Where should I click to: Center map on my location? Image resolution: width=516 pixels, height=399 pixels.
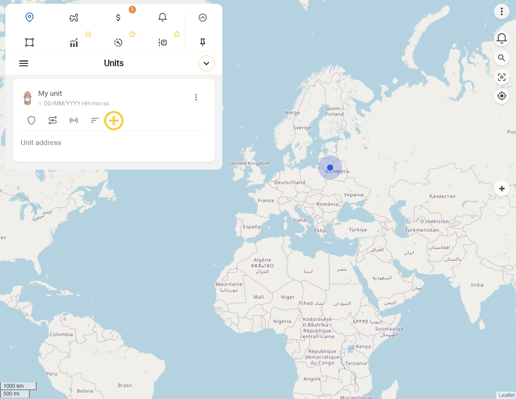click(502, 96)
